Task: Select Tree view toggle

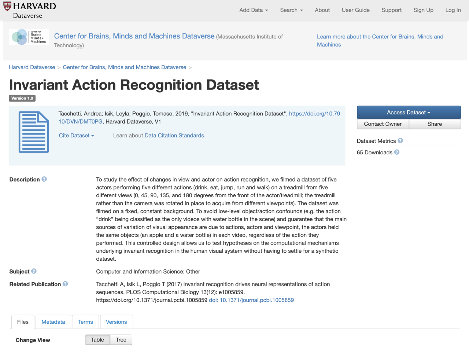Action: coord(121,340)
